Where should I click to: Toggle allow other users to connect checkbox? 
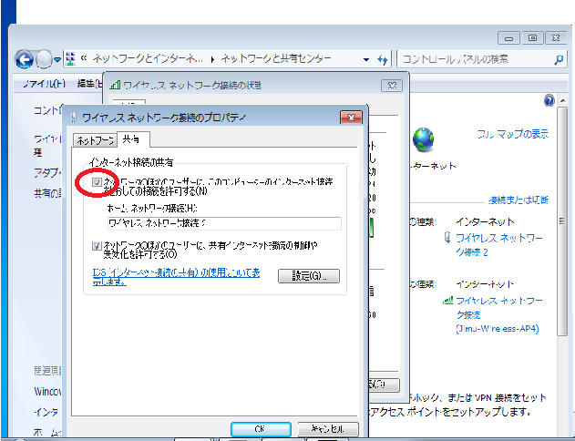[x=98, y=183]
